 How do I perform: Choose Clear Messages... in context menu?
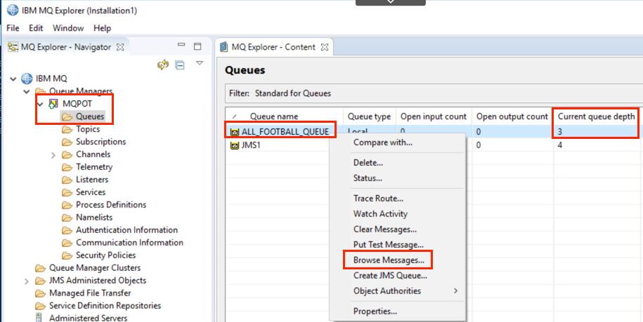385,229
